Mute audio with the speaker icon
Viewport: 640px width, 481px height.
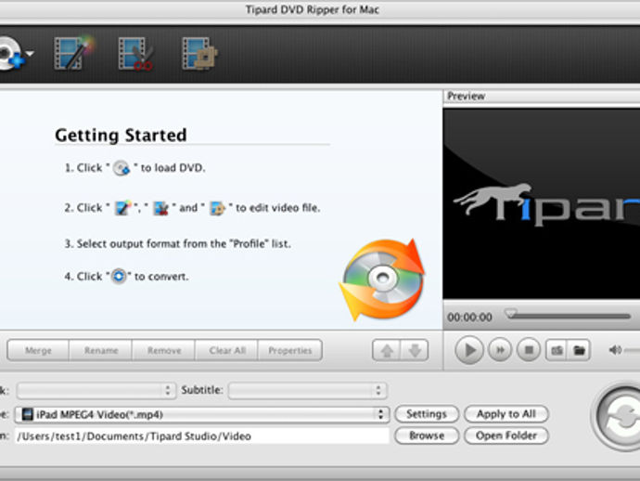pyautogui.click(x=615, y=350)
